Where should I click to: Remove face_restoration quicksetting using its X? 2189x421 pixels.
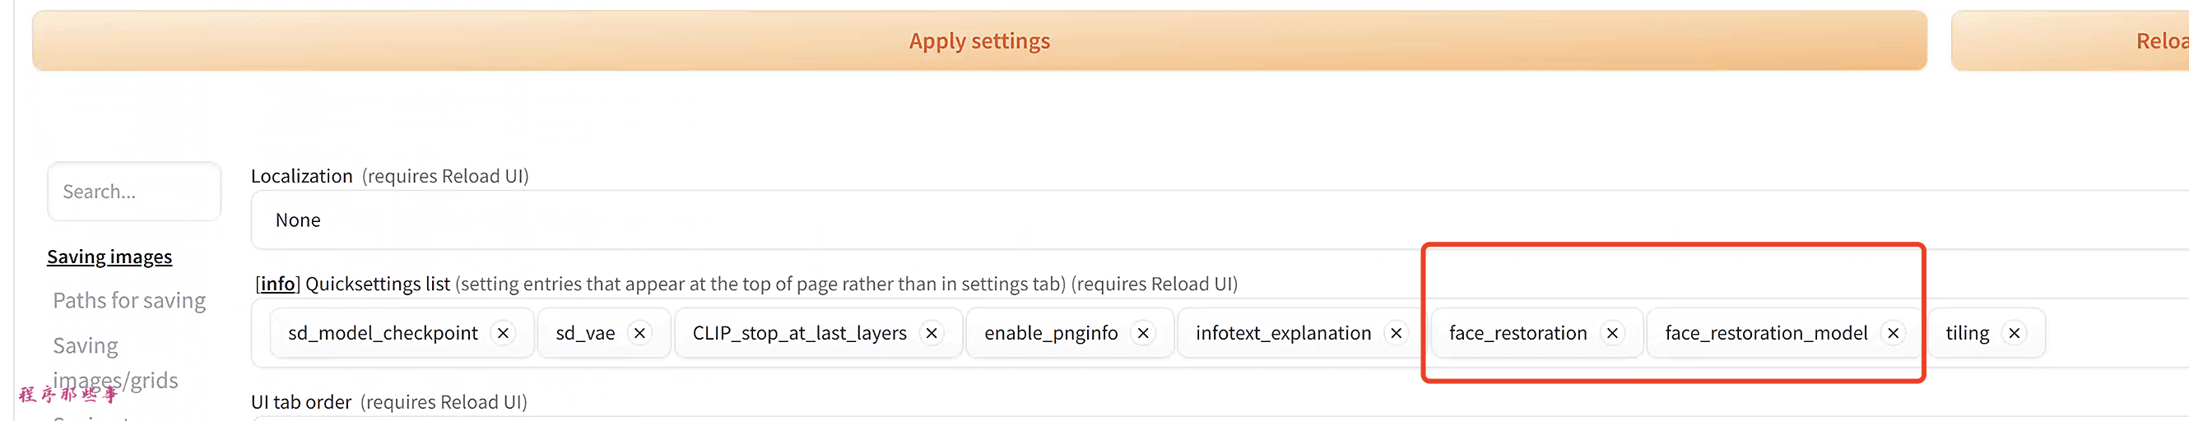pos(1612,333)
